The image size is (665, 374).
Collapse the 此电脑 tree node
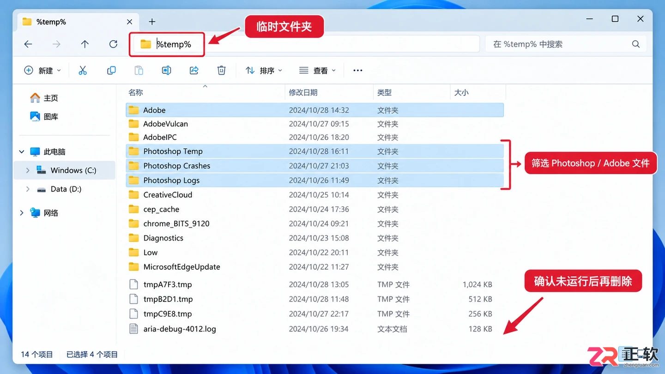[x=22, y=151]
